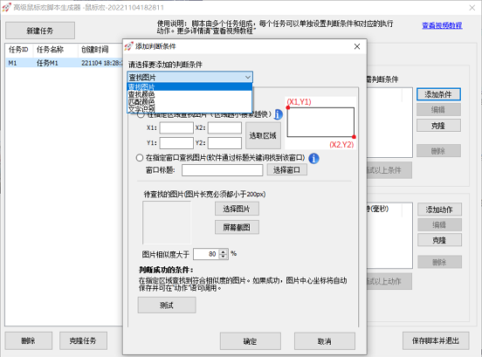Select the region search radio button
Viewport: 482px width, 357px height.
click(x=141, y=115)
